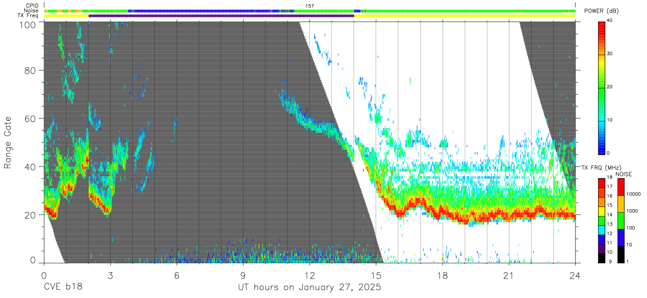The height and width of the screenshot is (298, 647).
Task: Select the CPID label at top left
Action: (x=33, y=6)
